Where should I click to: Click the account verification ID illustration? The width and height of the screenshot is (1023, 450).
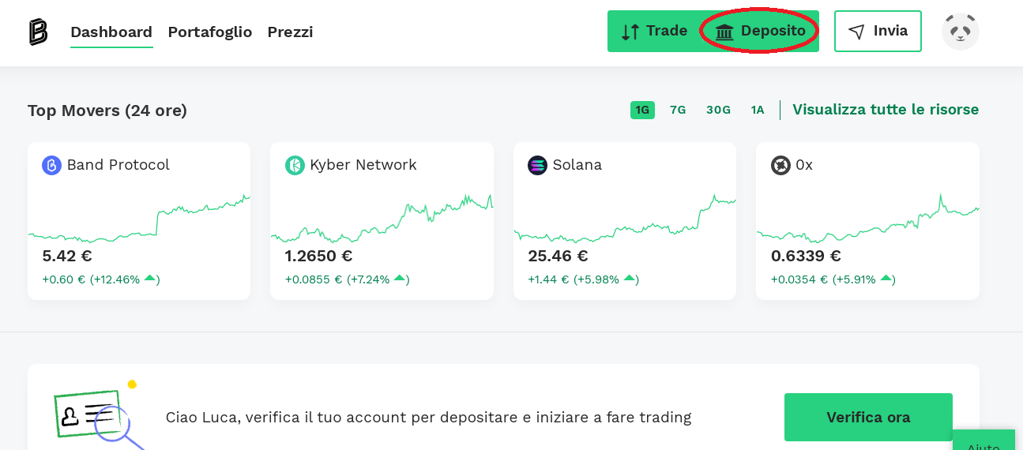pos(95,414)
